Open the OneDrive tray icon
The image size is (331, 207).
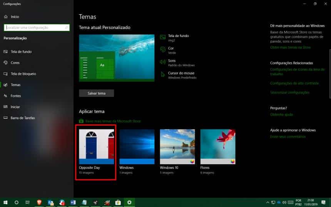pyautogui.click(x=279, y=202)
